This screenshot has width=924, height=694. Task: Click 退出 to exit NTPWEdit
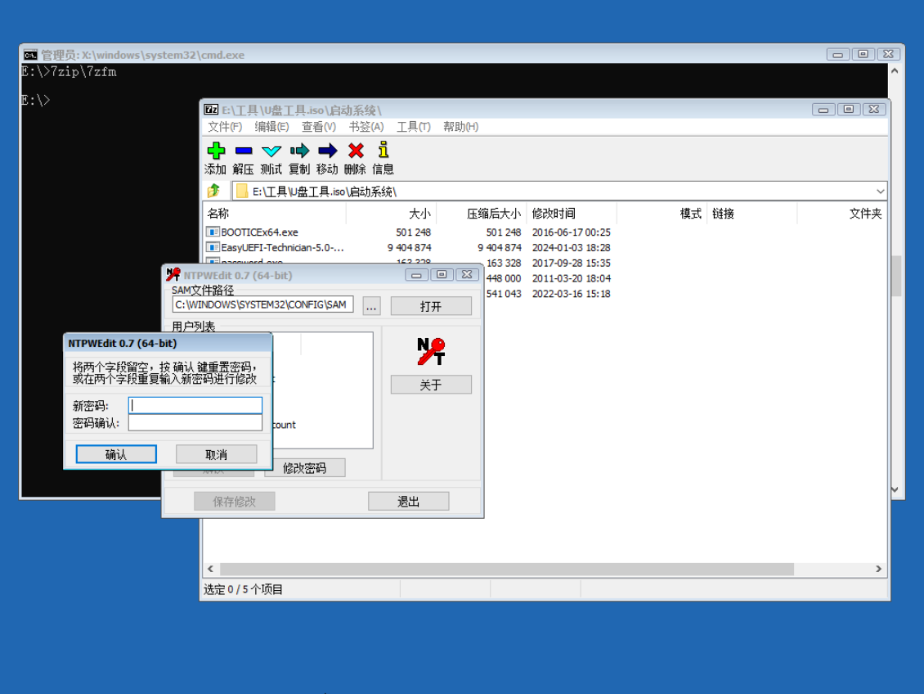click(408, 500)
